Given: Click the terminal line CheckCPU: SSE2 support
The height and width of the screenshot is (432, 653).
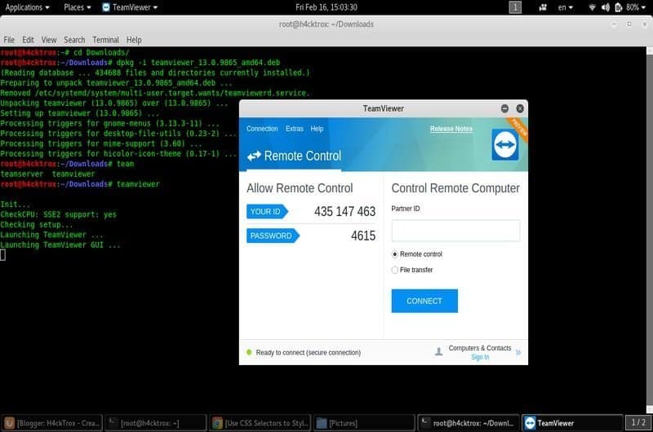Looking at the screenshot, I should (x=58, y=214).
